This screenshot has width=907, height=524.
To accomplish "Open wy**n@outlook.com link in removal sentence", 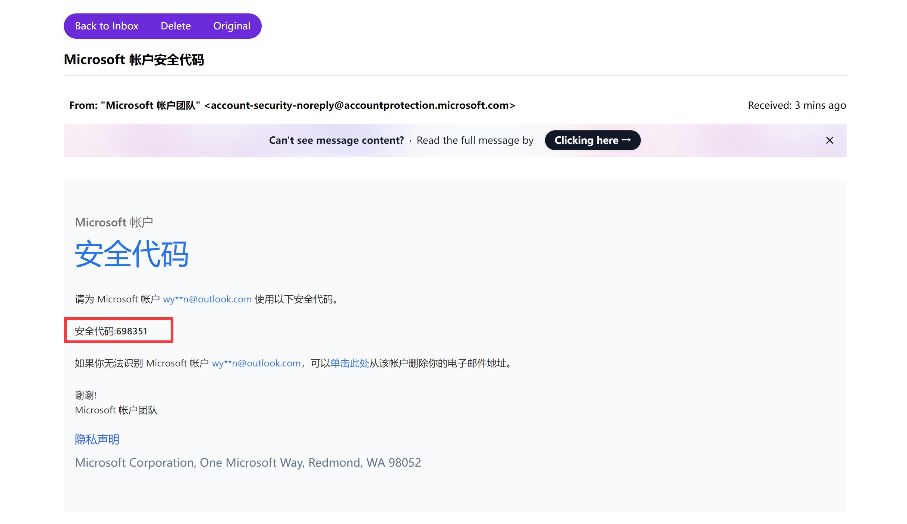I will (x=256, y=363).
